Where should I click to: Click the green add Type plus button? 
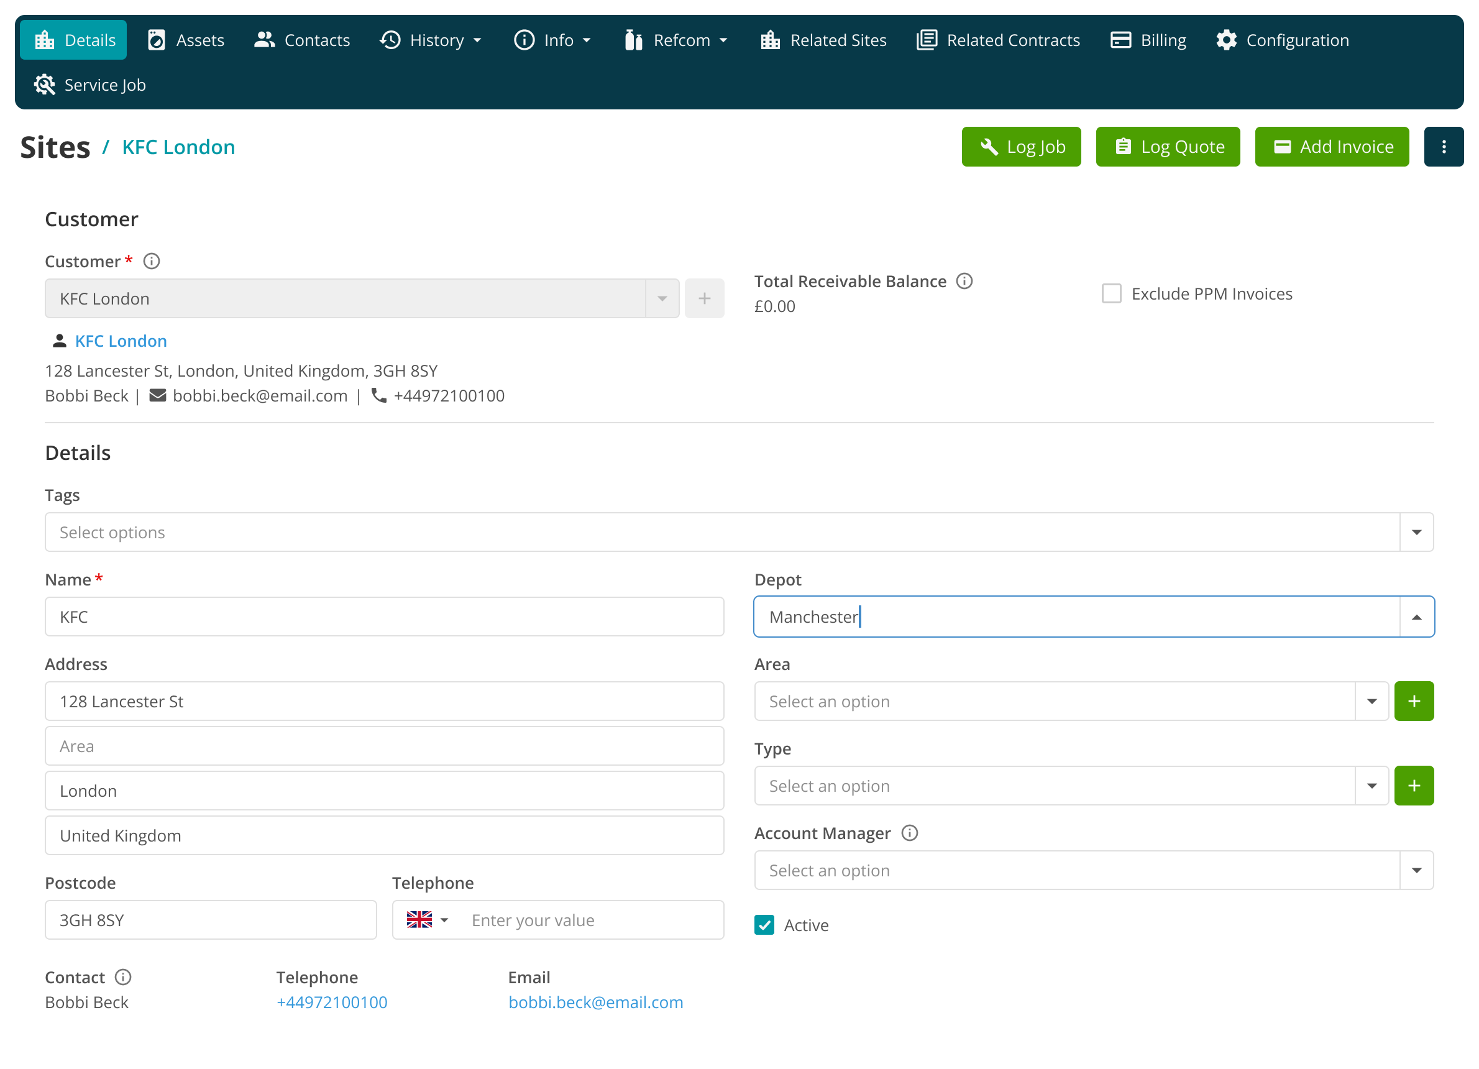pyautogui.click(x=1414, y=786)
